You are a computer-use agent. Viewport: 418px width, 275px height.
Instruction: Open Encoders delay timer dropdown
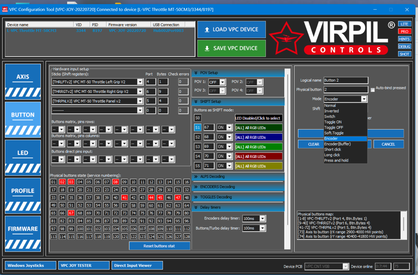tap(262, 219)
